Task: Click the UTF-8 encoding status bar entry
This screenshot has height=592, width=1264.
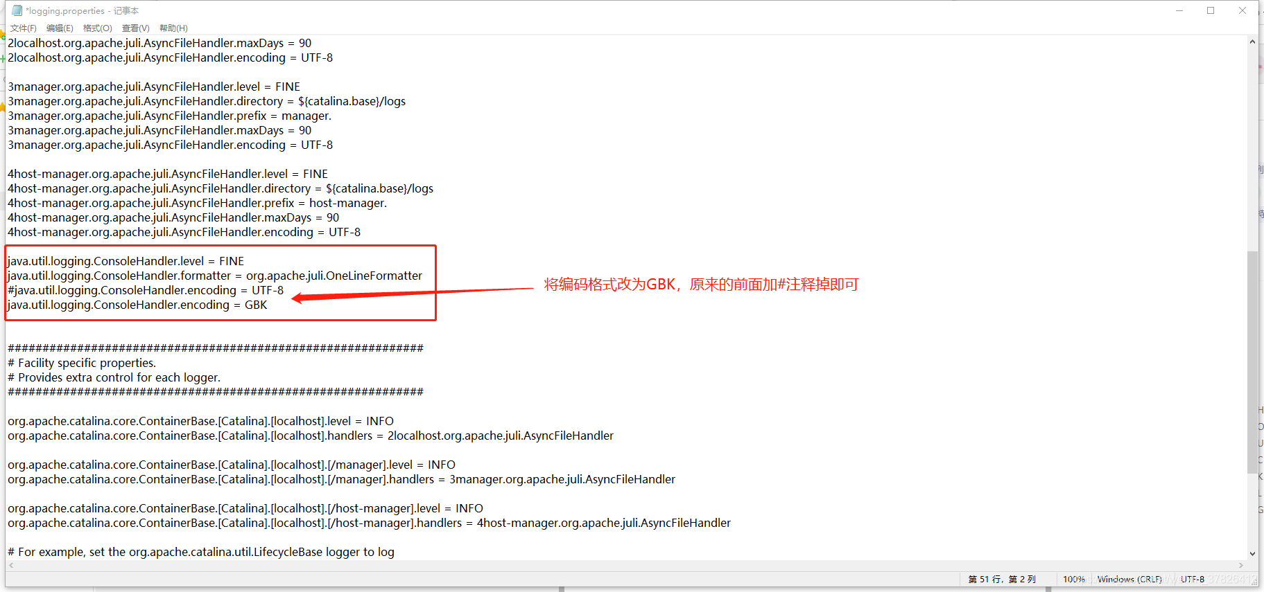Action: point(1193,580)
